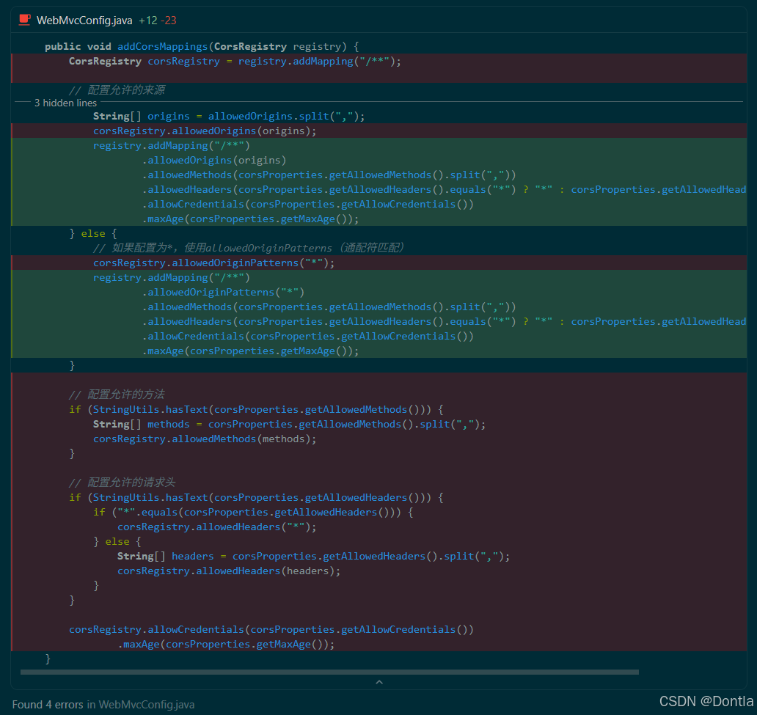Click the Java file icon beside WebMvcConfig.java
This screenshot has height=715, width=757.
tap(25, 20)
